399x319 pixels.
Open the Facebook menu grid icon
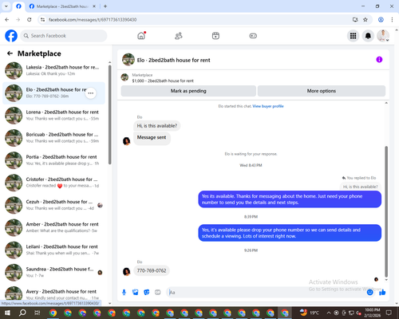353,36
